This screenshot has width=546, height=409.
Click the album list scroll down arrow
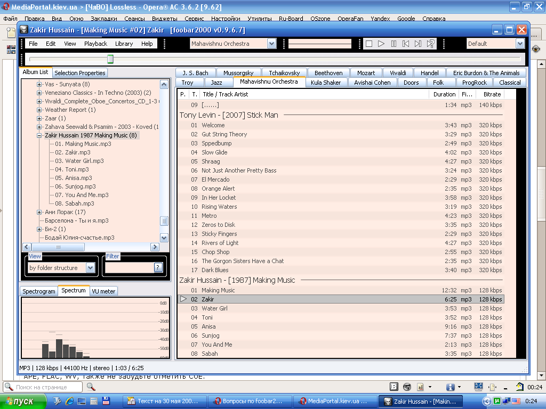coord(164,238)
